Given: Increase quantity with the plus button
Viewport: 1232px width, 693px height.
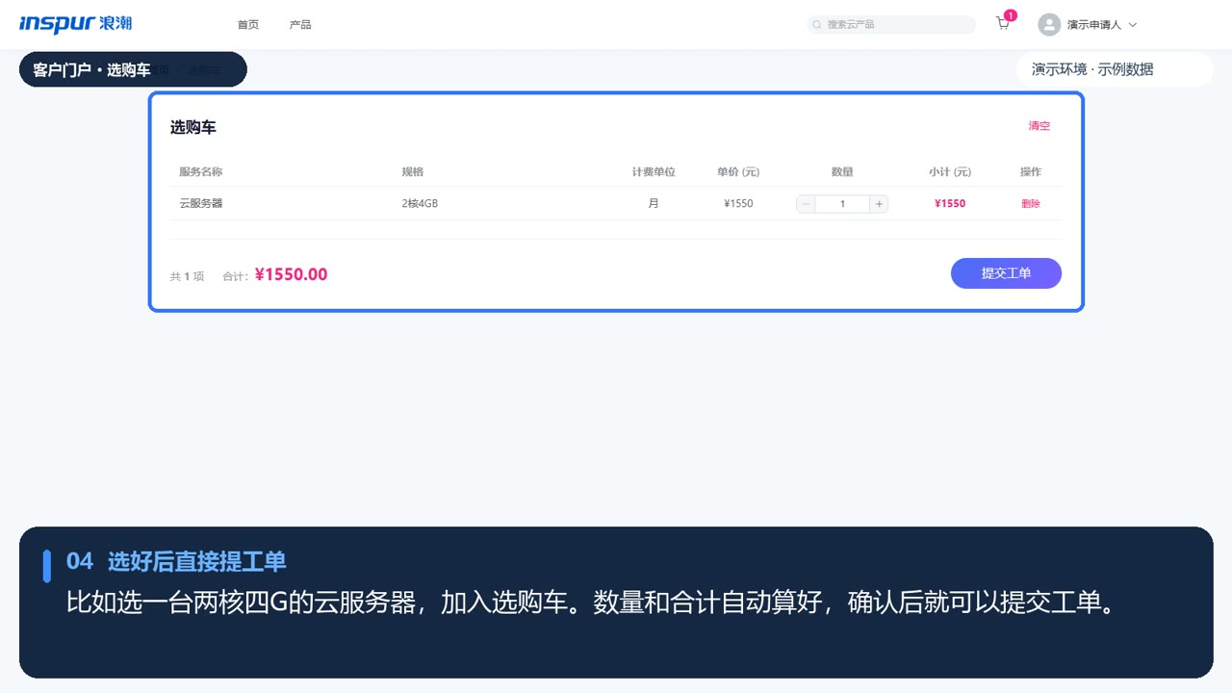Looking at the screenshot, I should pos(879,204).
